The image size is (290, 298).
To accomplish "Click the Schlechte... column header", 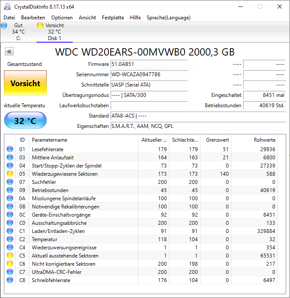I will (x=185, y=140).
